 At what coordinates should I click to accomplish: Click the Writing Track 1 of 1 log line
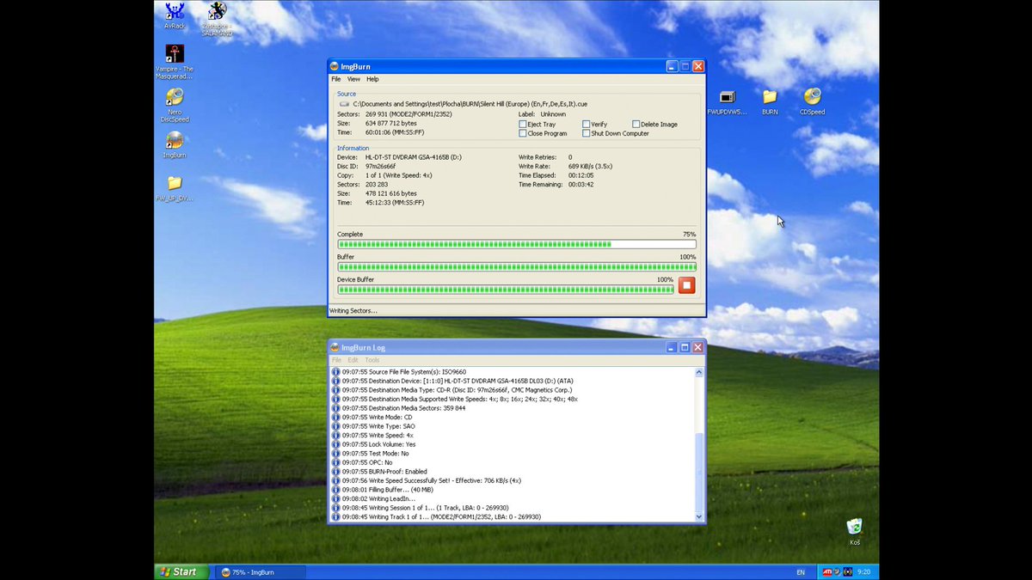coord(441,516)
